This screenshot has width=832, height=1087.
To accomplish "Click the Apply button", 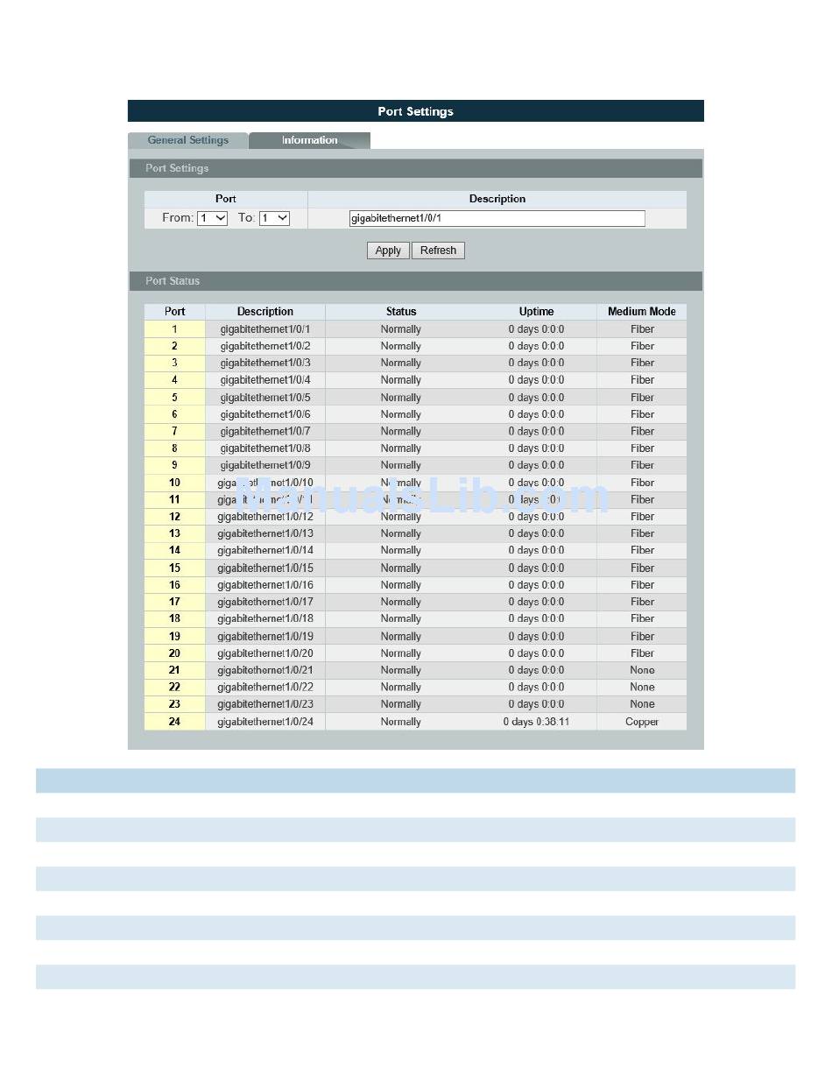I will [x=388, y=251].
